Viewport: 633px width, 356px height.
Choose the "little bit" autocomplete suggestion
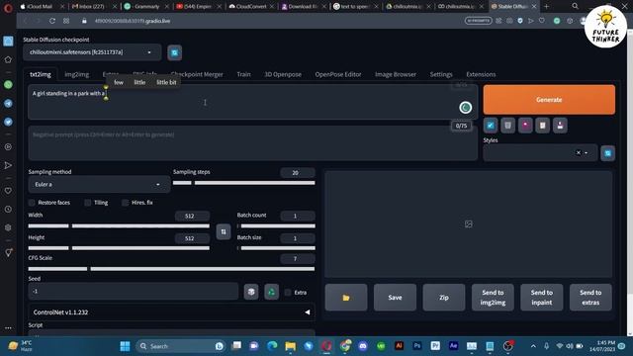click(166, 82)
